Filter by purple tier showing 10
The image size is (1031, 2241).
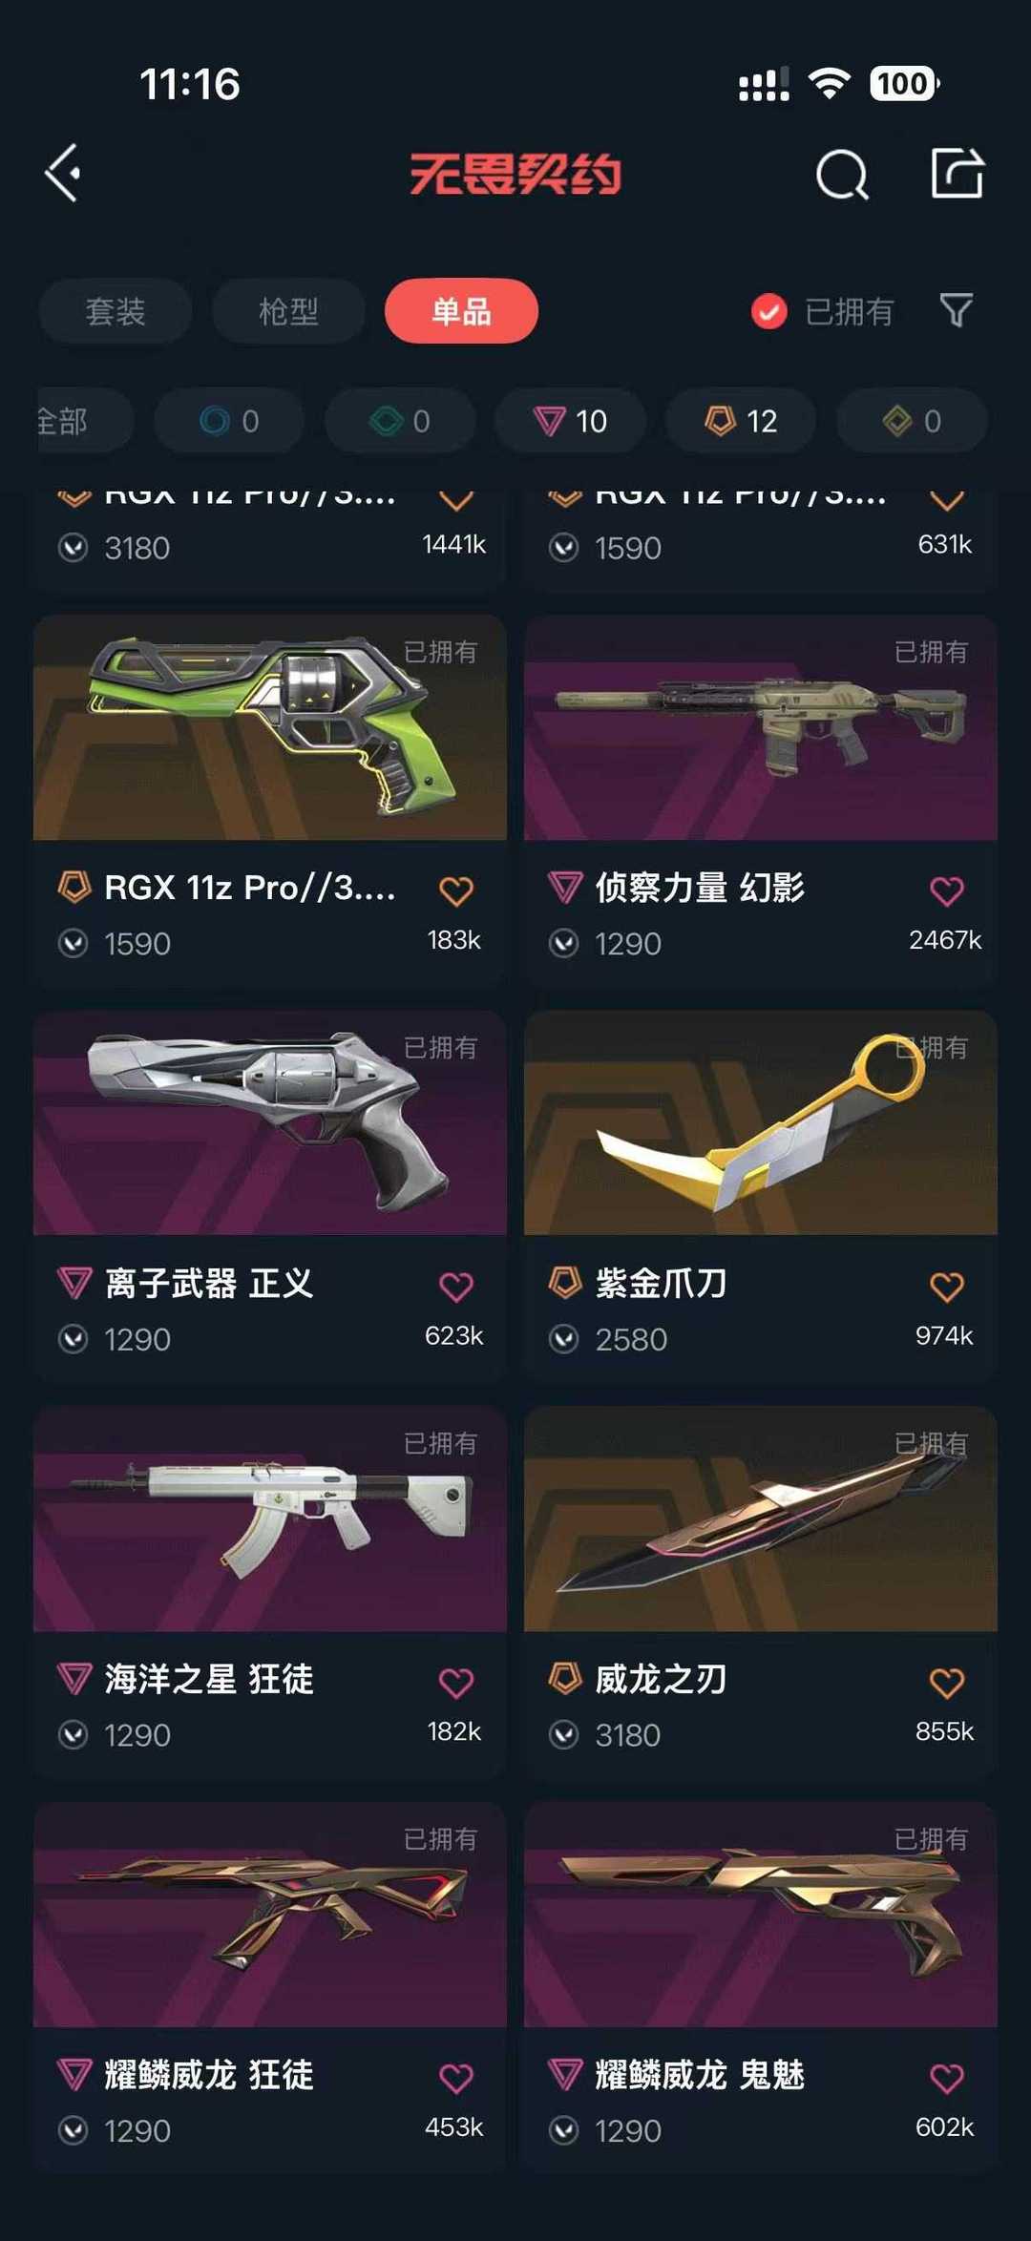(570, 421)
